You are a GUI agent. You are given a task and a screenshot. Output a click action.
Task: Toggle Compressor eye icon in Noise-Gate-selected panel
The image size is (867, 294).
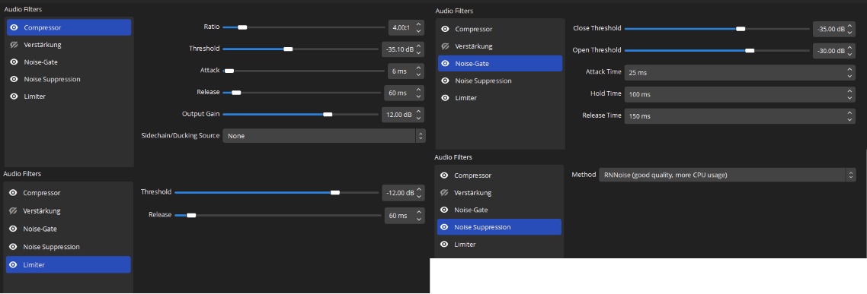tap(445, 29)
